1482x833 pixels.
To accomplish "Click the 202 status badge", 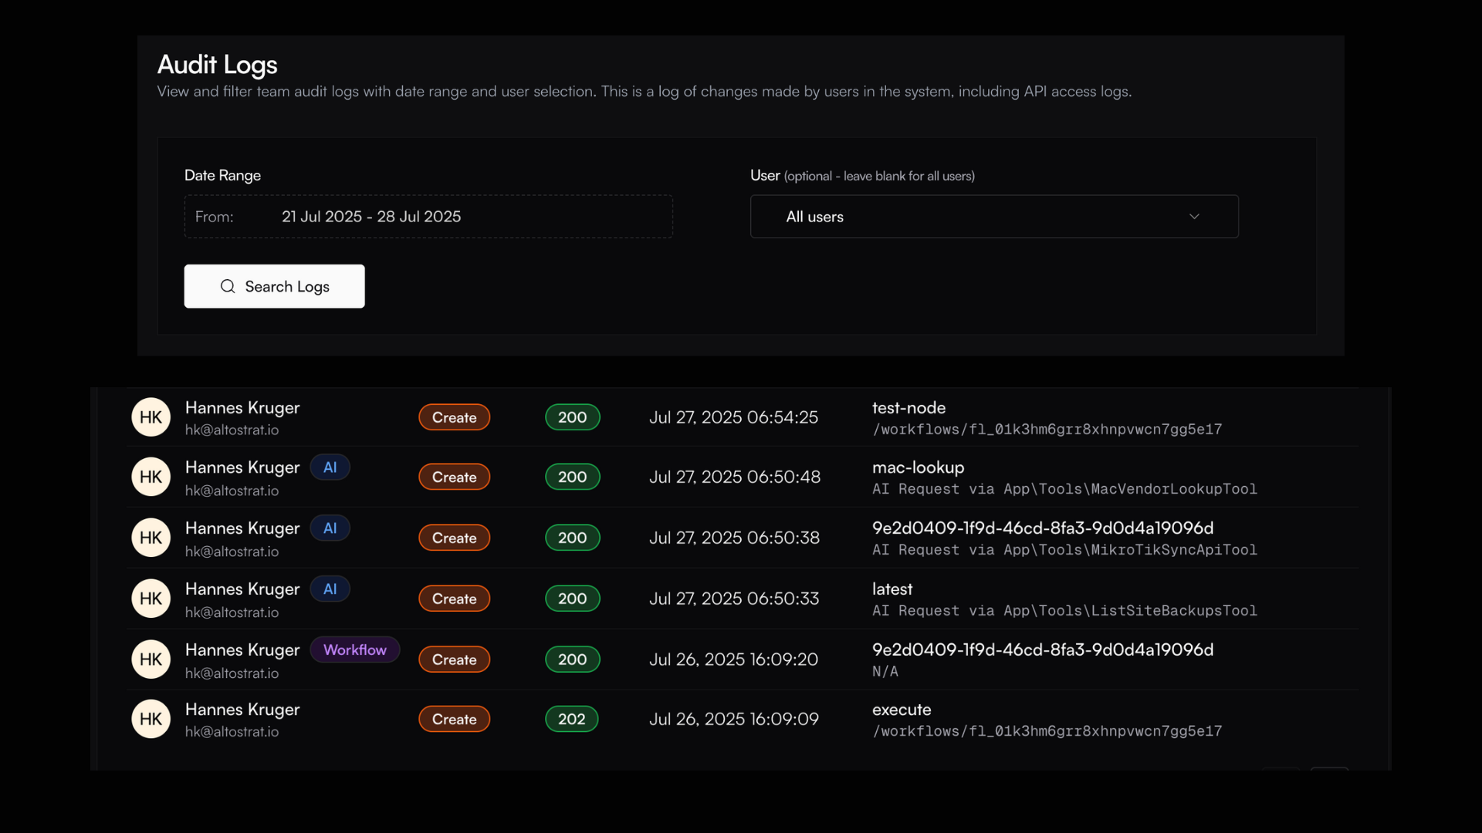I will point(572,719).
